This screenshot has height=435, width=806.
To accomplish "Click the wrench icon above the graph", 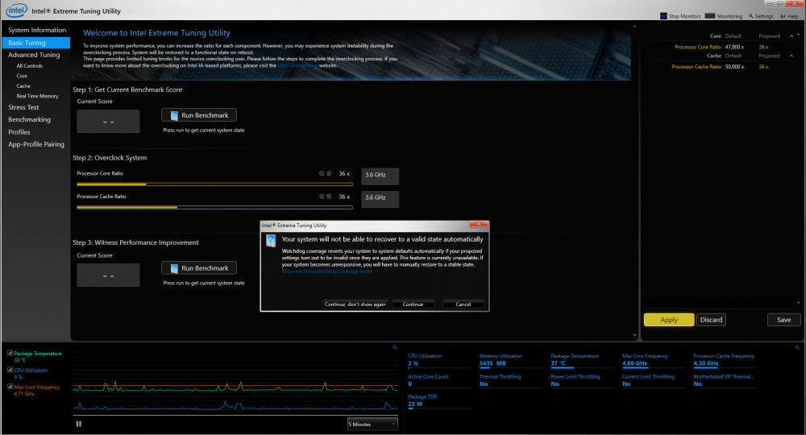I will coord(394,347).
